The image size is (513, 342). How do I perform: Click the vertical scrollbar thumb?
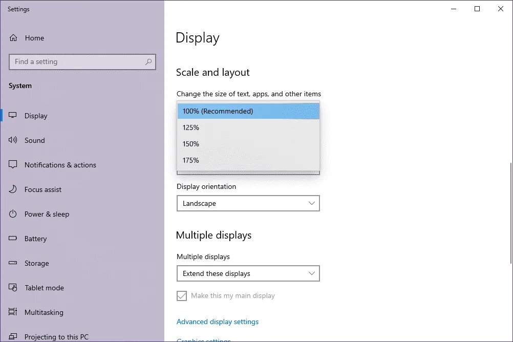click(511, 213)
